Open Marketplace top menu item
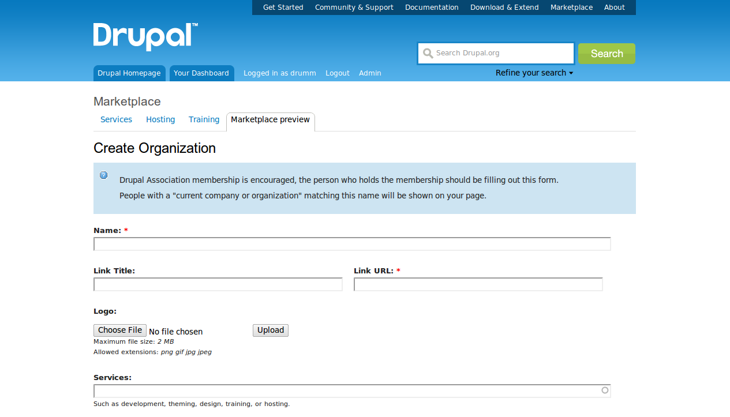 point(571,7)
